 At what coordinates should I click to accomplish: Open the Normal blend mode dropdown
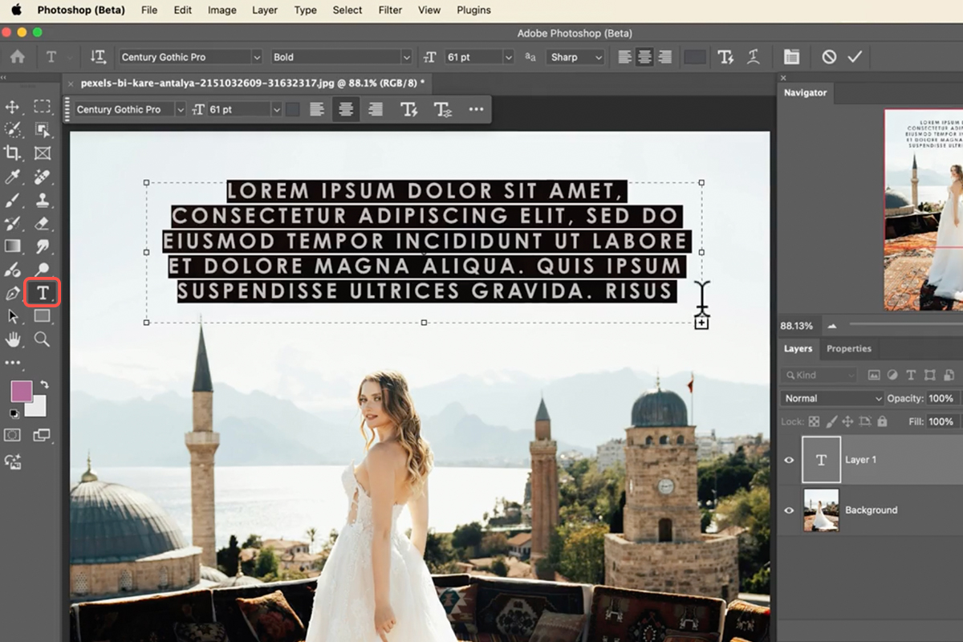tap(831, 398)
